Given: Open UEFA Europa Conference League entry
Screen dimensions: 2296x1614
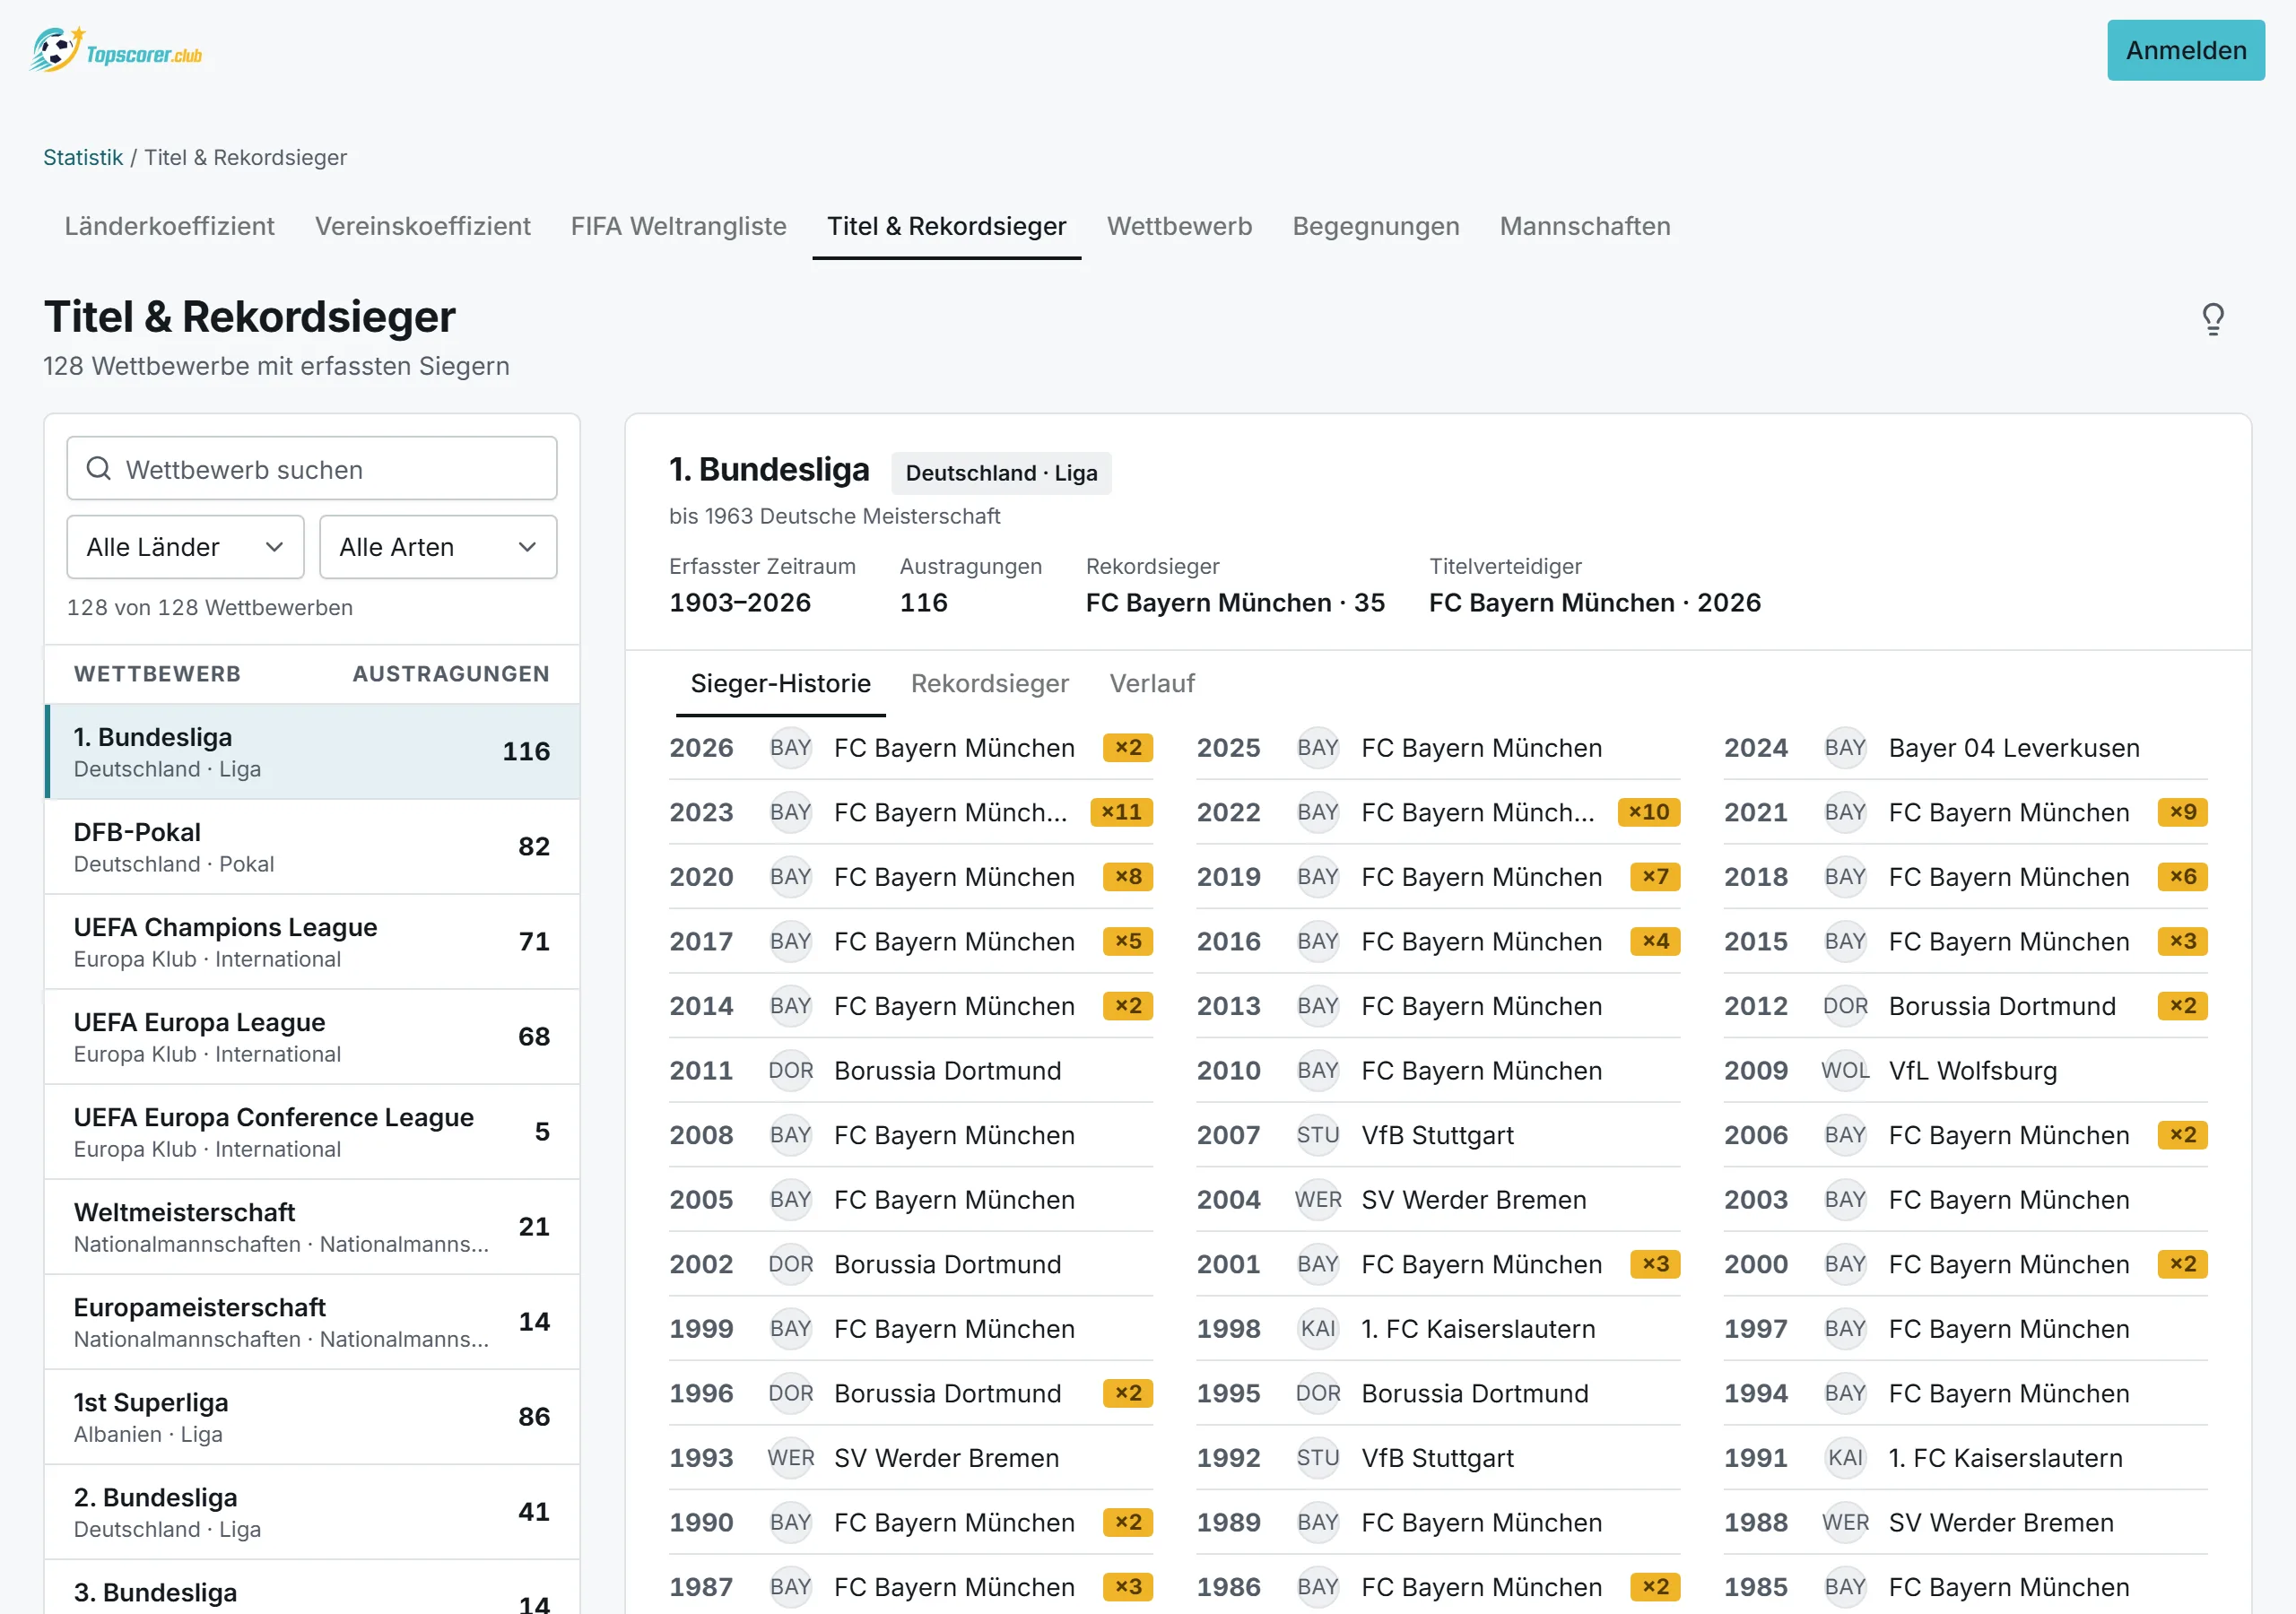Looking at the screenshot, I should pos(312,1132).
